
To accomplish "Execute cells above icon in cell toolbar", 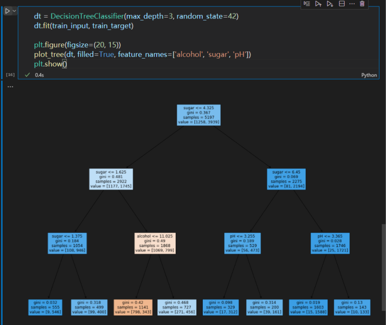I will (318, 3).
